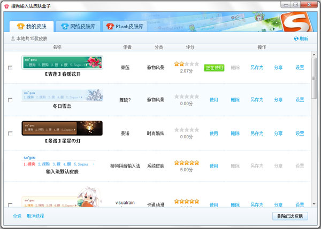The height and width of the screenshot is (229, 321).
Task: Tick the checkbox for 星星の灯 skin
Action: tap(10, 133)
